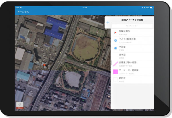
Task: Select the 交通量が多い道路 magenta line symbol
Action: tap(115, 63)
